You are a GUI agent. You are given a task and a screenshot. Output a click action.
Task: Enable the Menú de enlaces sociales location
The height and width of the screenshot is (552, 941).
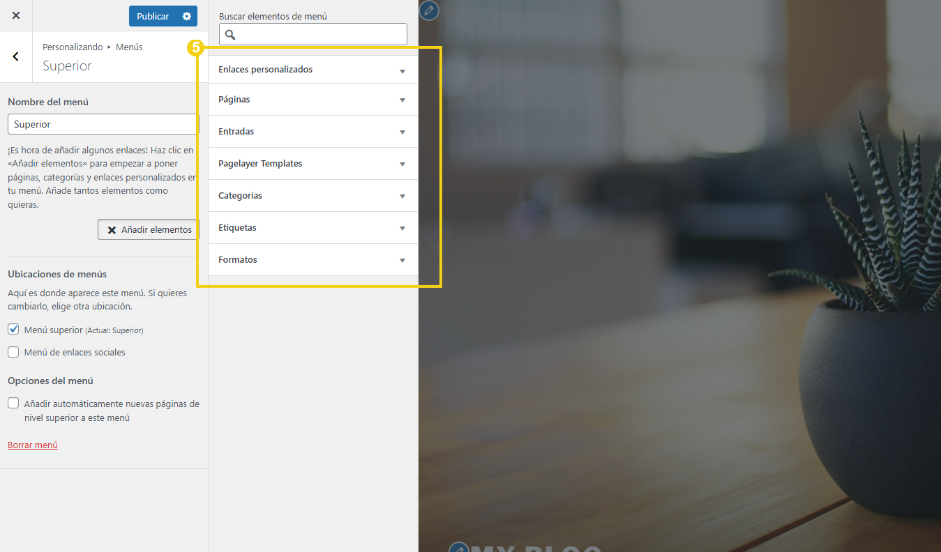click(x=13, y=352)
